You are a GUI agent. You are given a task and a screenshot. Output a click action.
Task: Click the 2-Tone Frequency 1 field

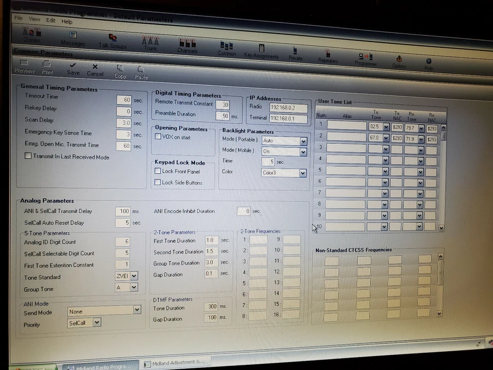pos(259,239)
